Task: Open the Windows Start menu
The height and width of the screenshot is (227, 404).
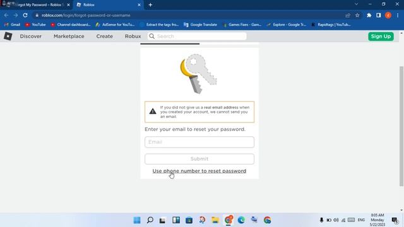Action: (137, 220)
